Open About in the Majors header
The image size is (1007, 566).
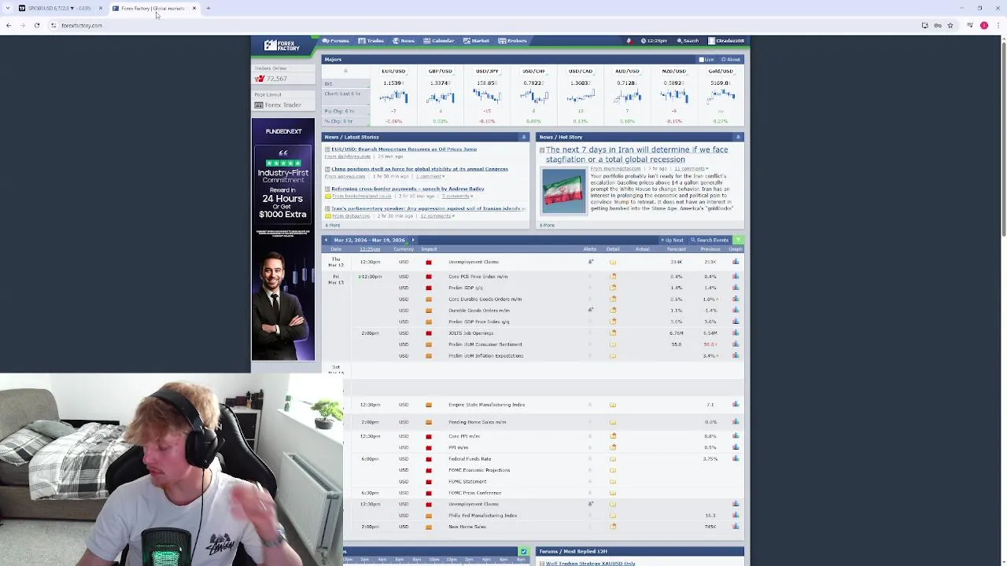click(x=731, y=60)
